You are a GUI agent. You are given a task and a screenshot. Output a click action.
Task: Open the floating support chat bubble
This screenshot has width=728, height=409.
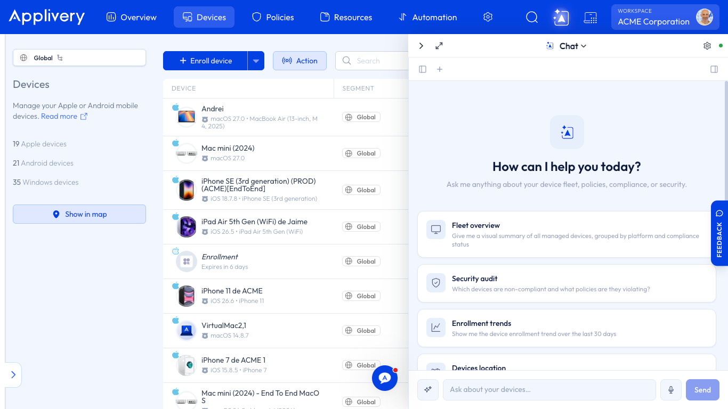click(x=385, y=378)
